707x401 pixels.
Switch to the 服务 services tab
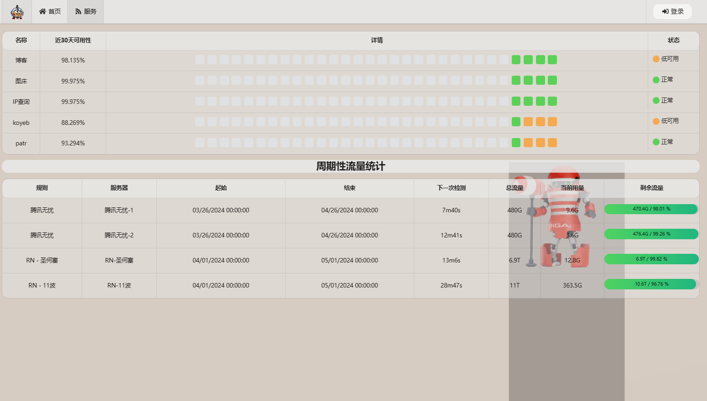[x=86, y=11]
